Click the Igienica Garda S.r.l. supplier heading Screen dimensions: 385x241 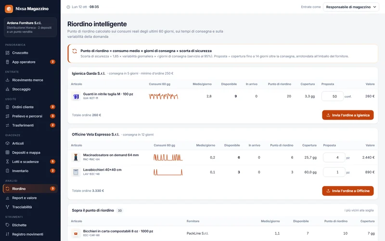coord(89,73)
